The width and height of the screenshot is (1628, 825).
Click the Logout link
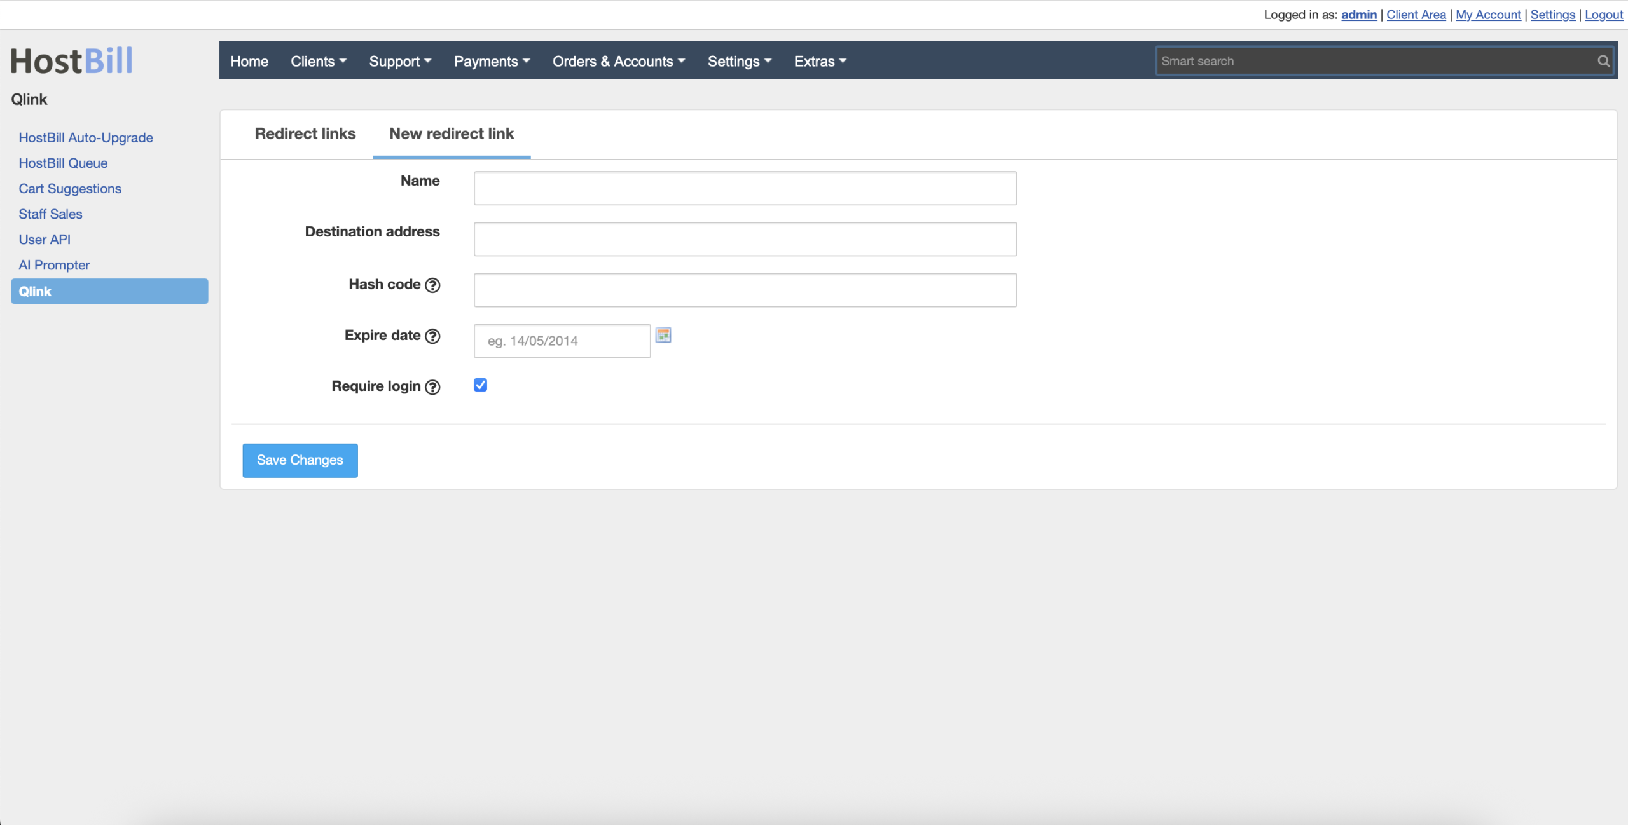coord(1603,15)
